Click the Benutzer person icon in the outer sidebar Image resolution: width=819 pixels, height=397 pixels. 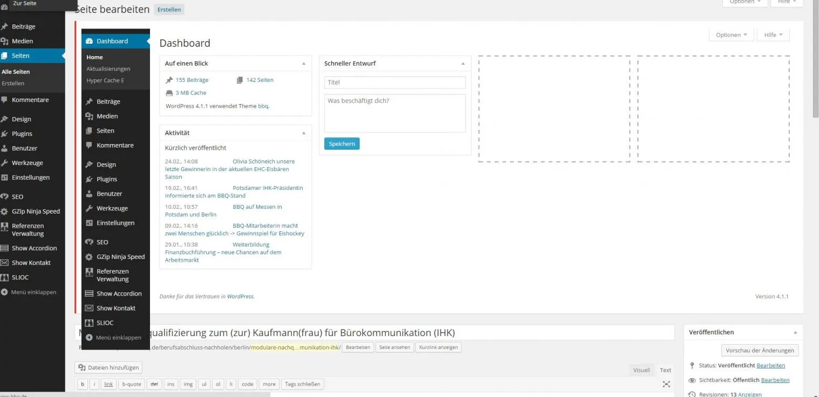pos(4,148)
